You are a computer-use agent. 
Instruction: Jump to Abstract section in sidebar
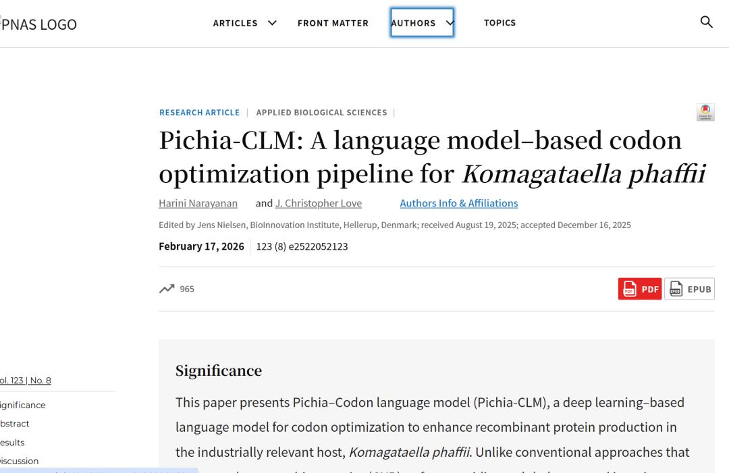click(15, 424)
